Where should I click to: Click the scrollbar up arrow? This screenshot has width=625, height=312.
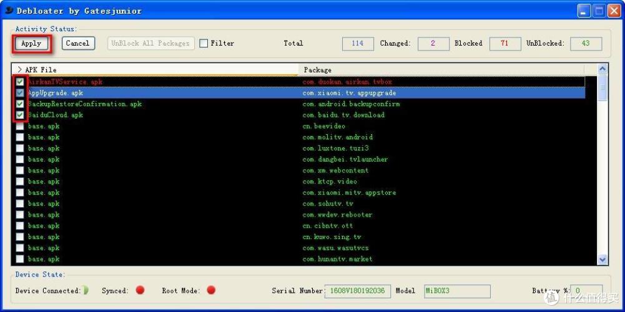click(603, 69)
